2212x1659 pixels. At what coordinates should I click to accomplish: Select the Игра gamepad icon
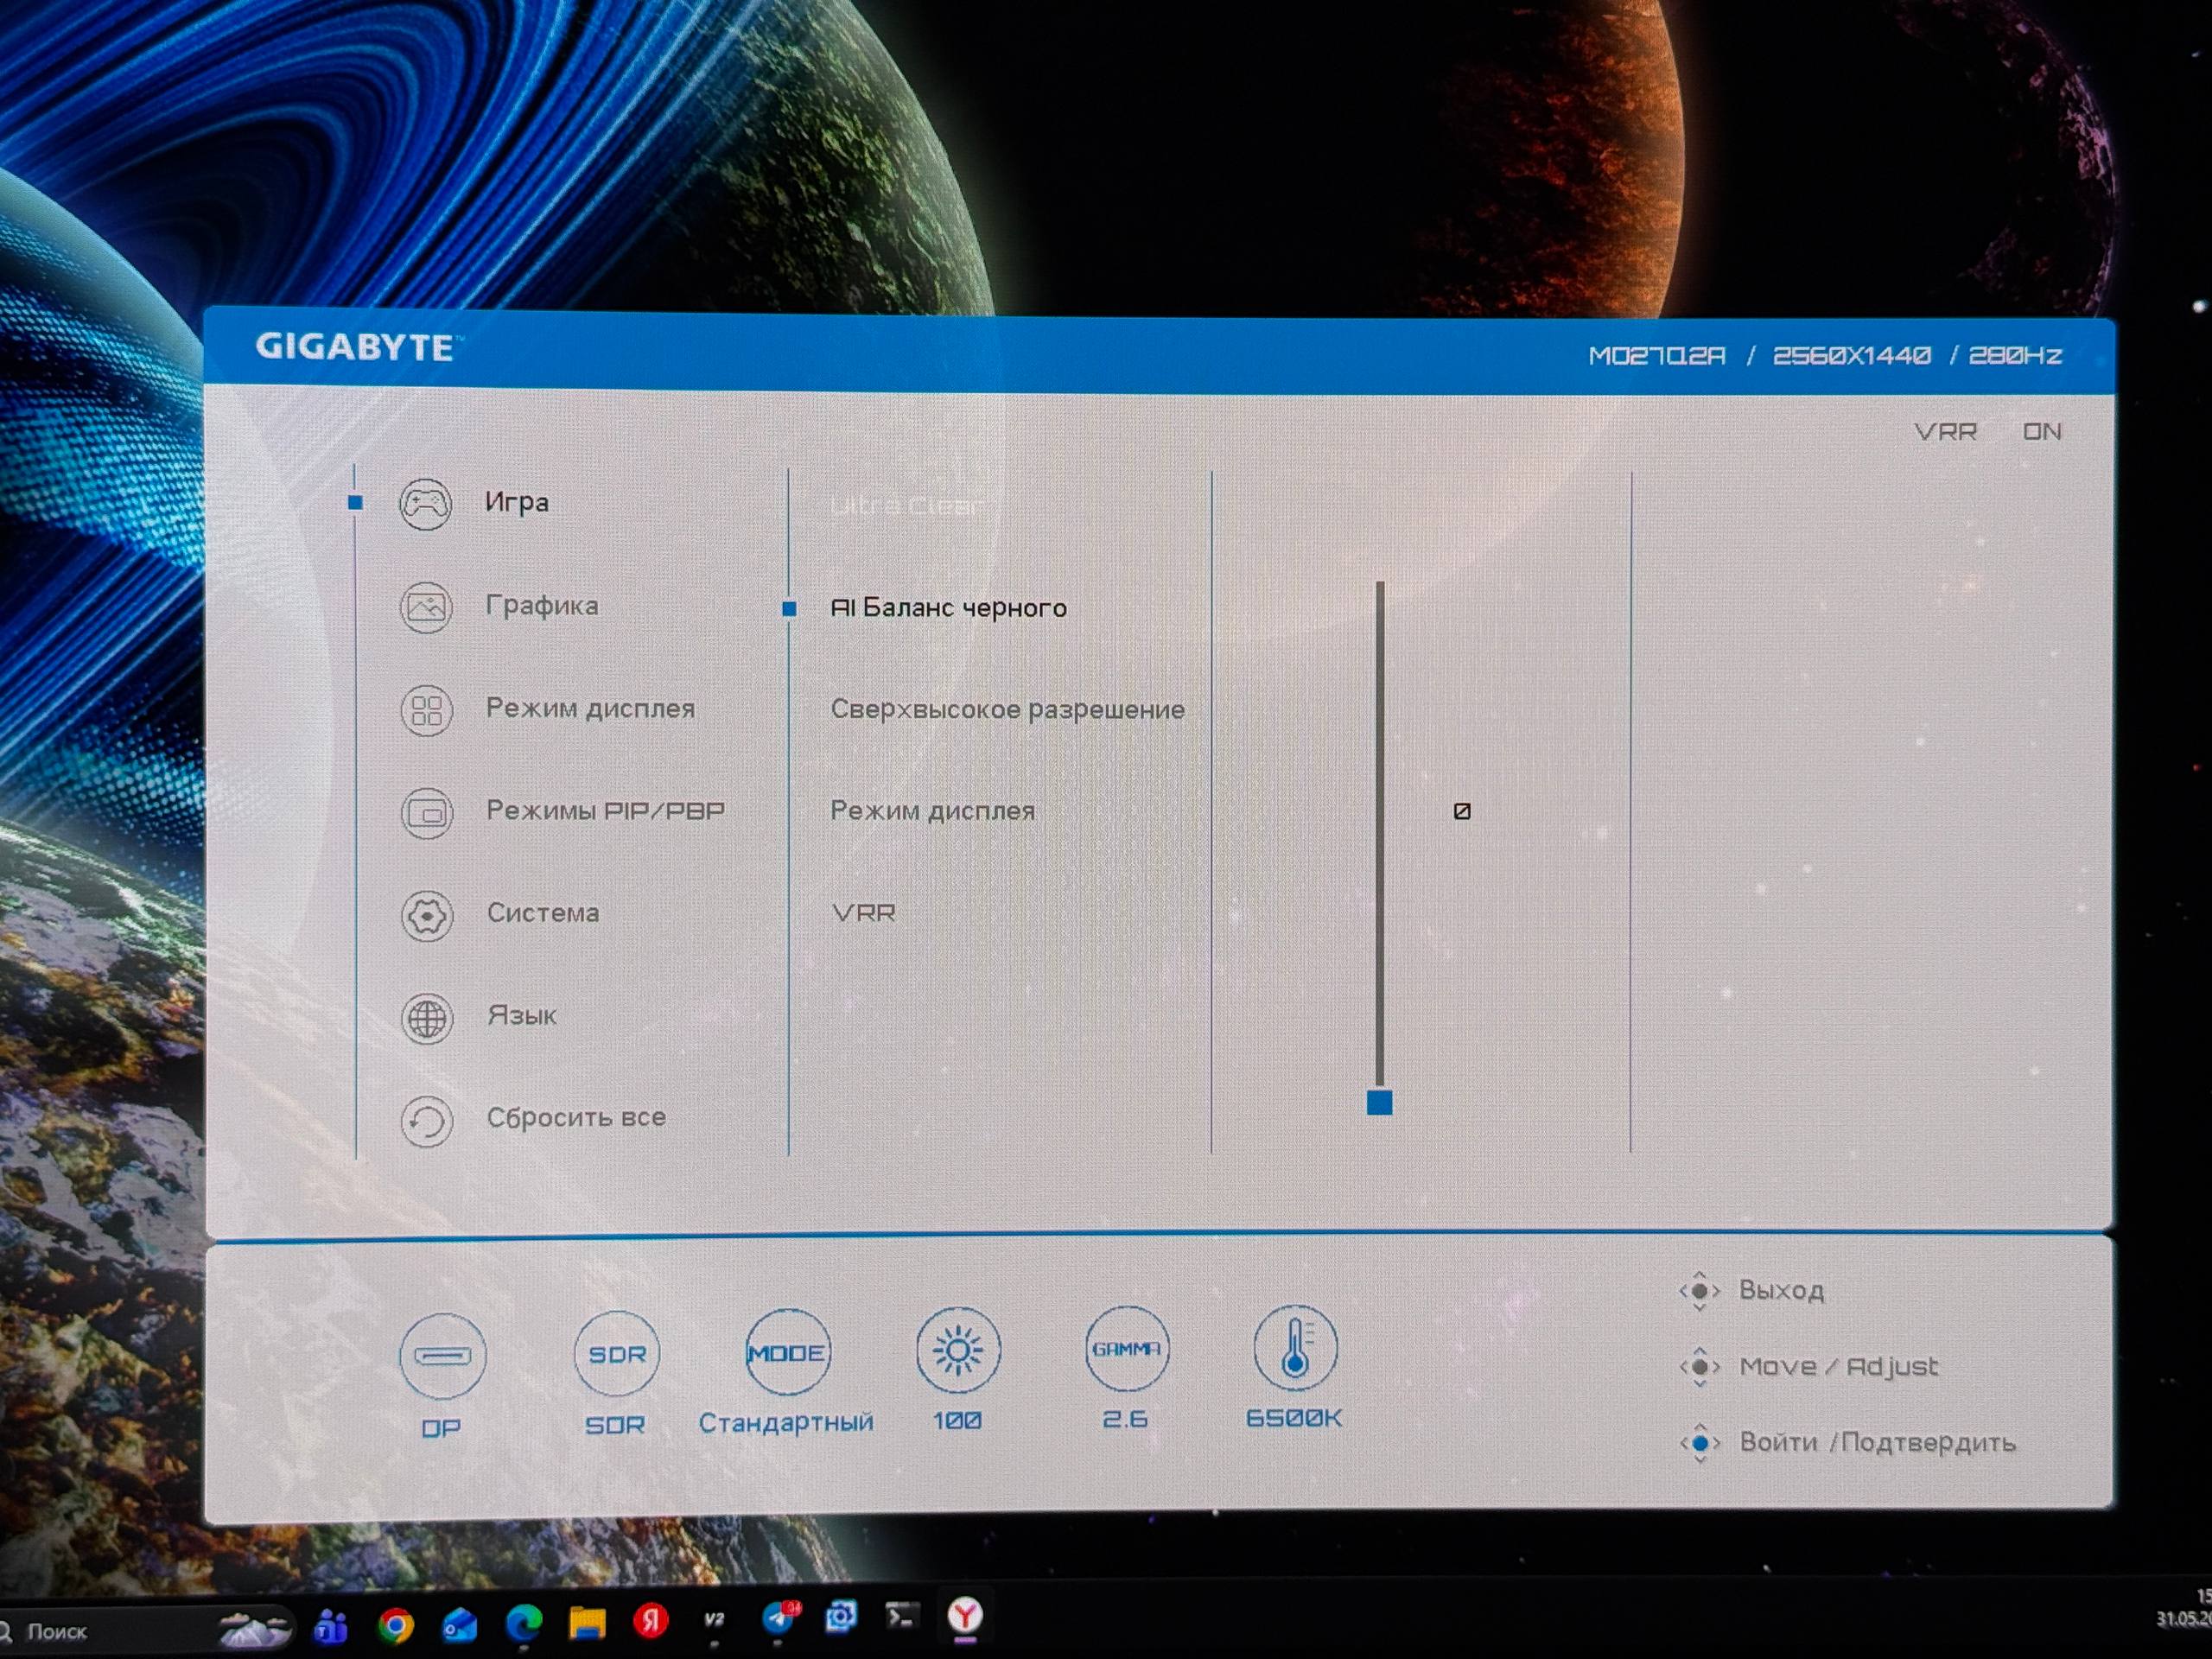(426, 503)
